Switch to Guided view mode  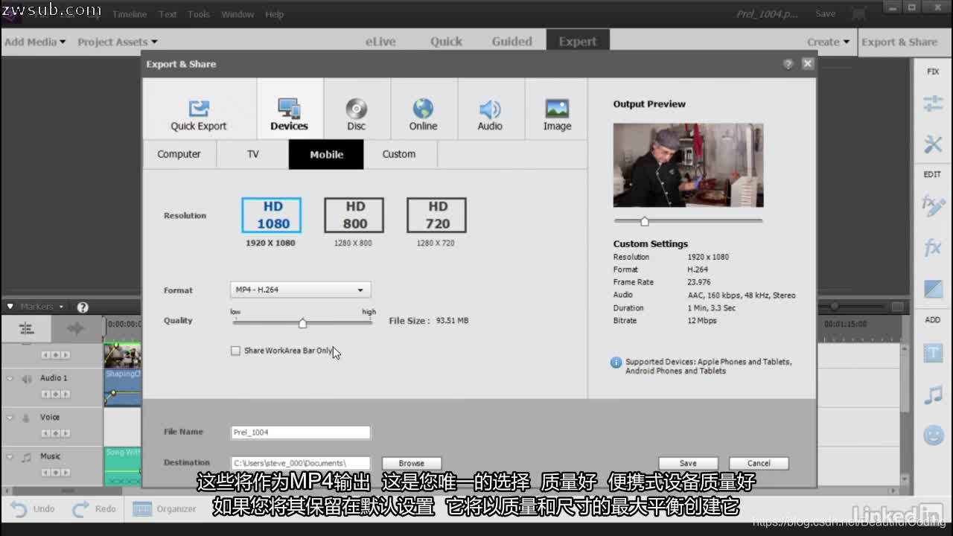(x=511, y=42)
